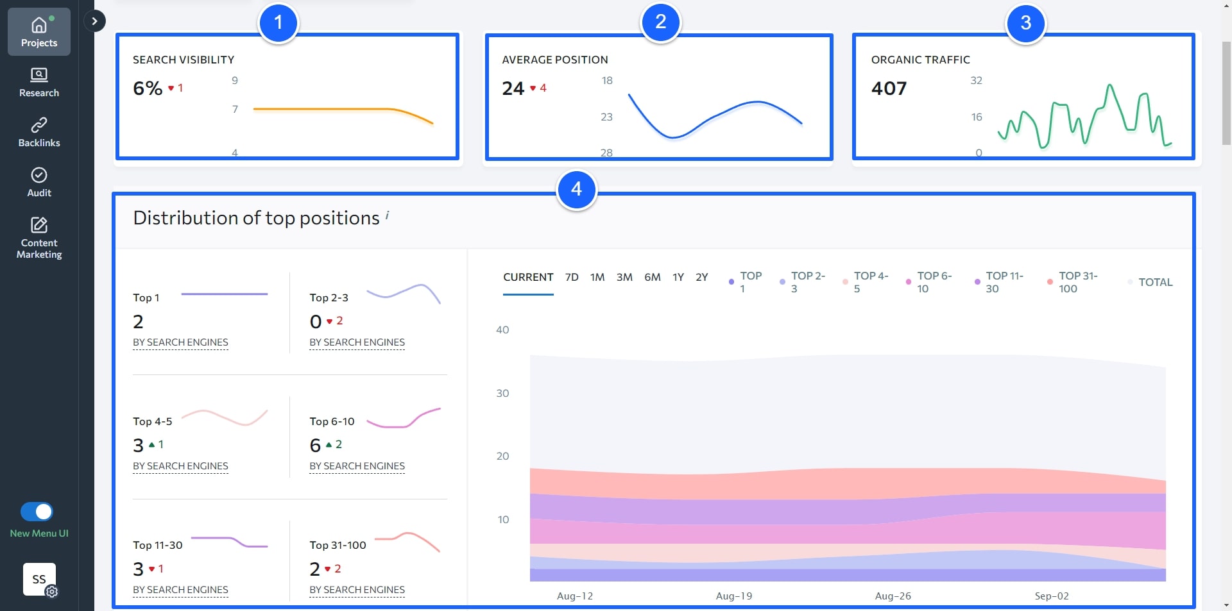1232x611 pixels.
Task: Select the CURRENT time range tab
Action: point(528,277)
